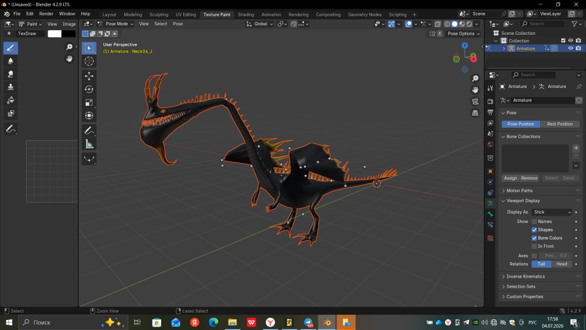Hide Armature in viewport via eye icon
The width and height of the screenshot is (586, 330).
coord(571,48)
